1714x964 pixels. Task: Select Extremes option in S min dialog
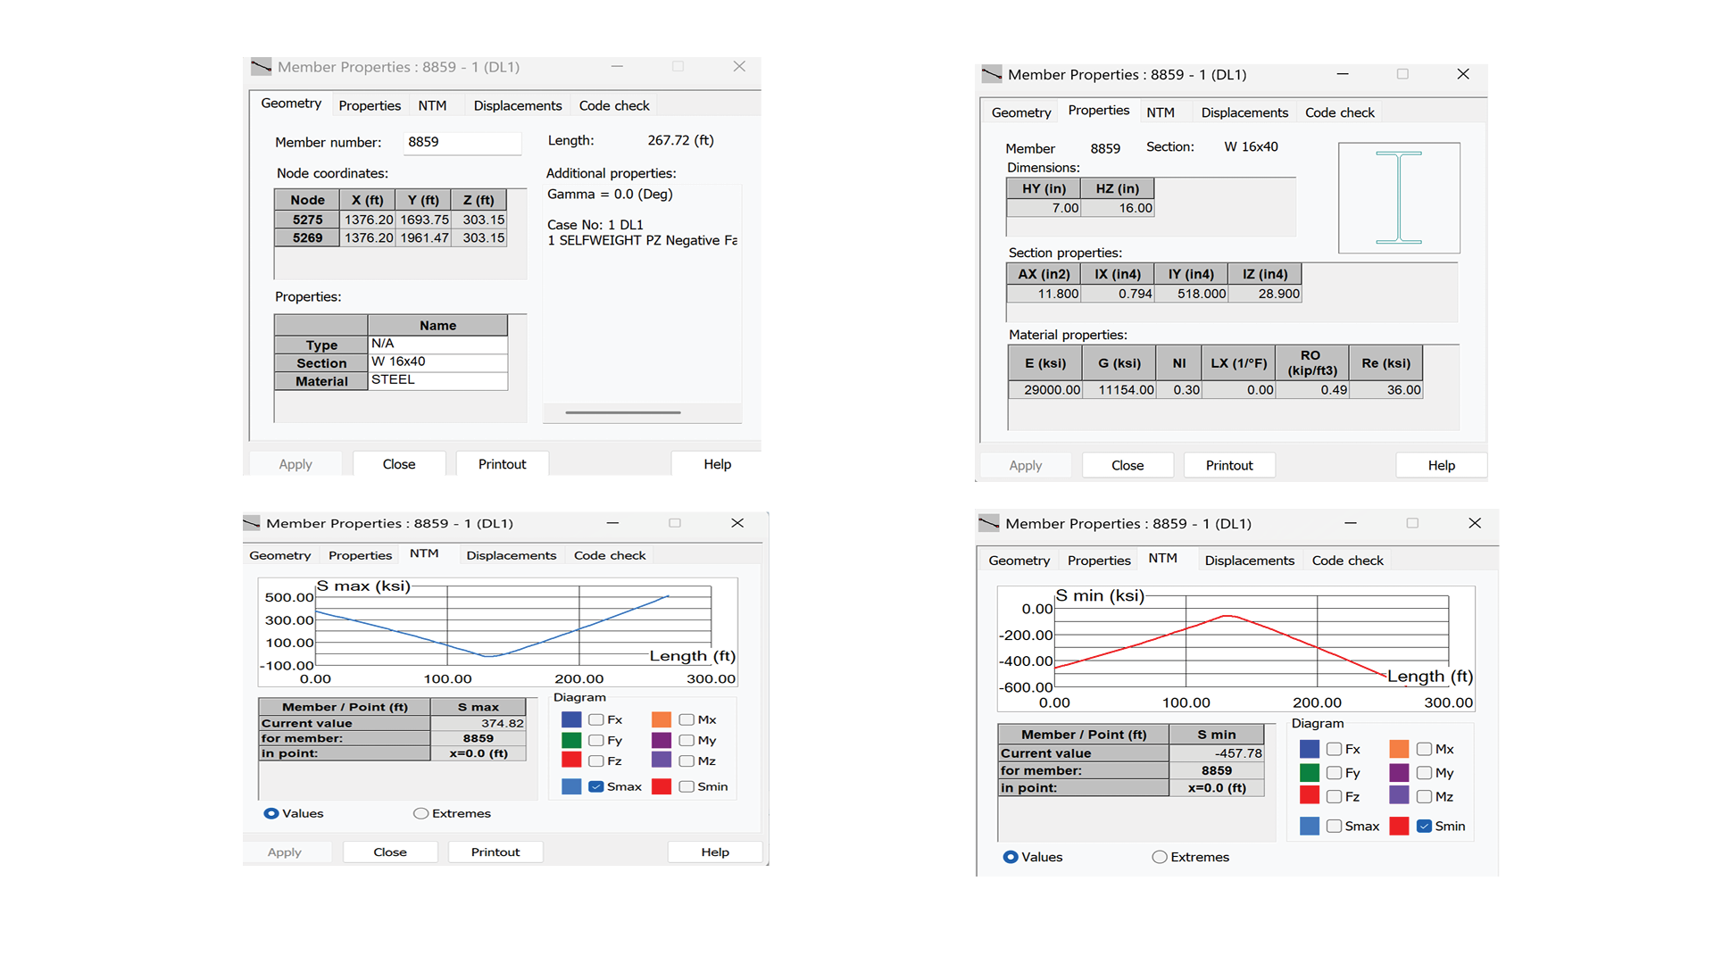click(1160, 857)
